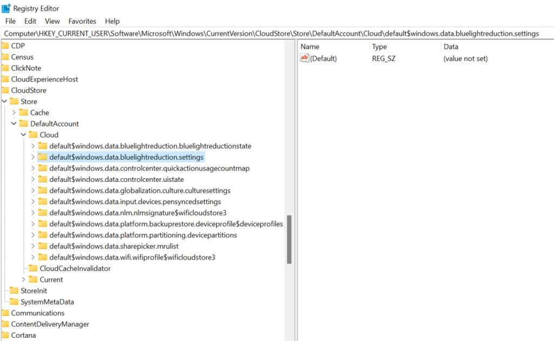Open the Edit menu

(x=30, y=21)
